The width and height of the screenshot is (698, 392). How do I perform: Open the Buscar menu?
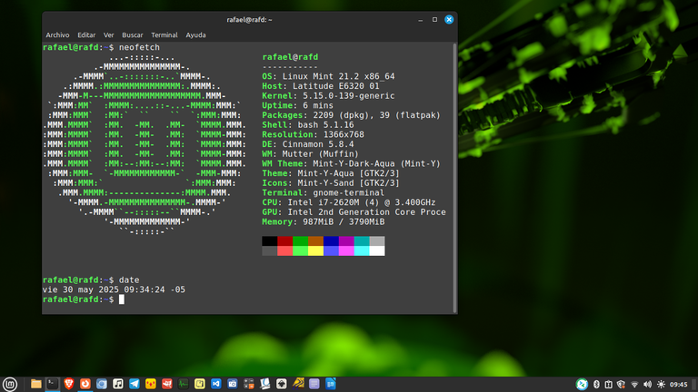click(133, 34)
